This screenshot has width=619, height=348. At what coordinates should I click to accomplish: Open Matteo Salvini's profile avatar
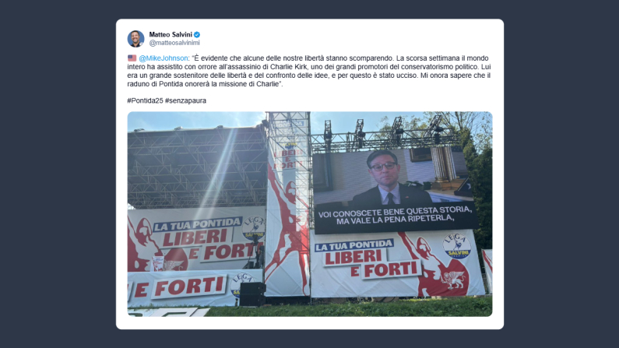coord(135,39)
